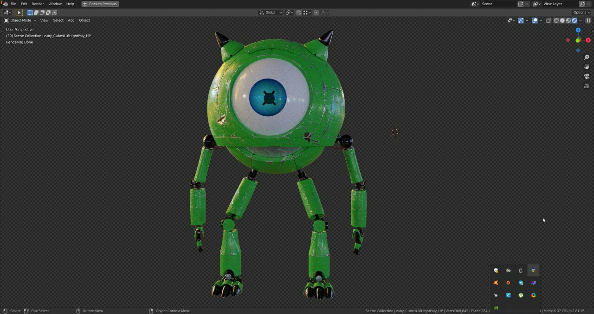This screenshot has width=594, height=314.
Task: Click the uTorrent tray icon
Action: (x=521, y=295)
